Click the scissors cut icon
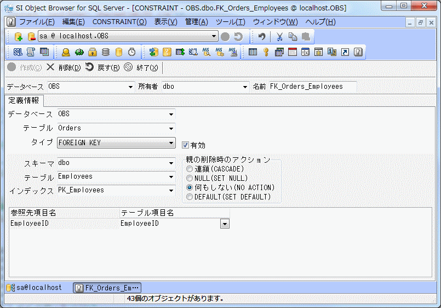441x308 pixels. pos(279,37)
